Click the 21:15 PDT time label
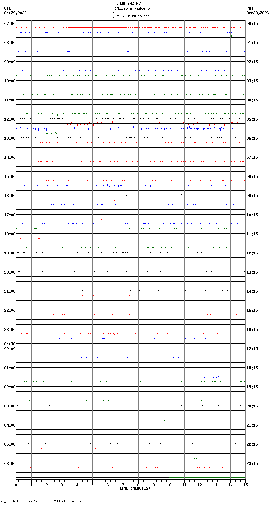This screenshot has width=271, height=505. point(252,425)
